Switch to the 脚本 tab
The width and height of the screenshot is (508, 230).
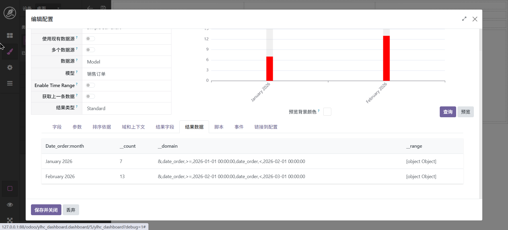(x=219, y=127)
